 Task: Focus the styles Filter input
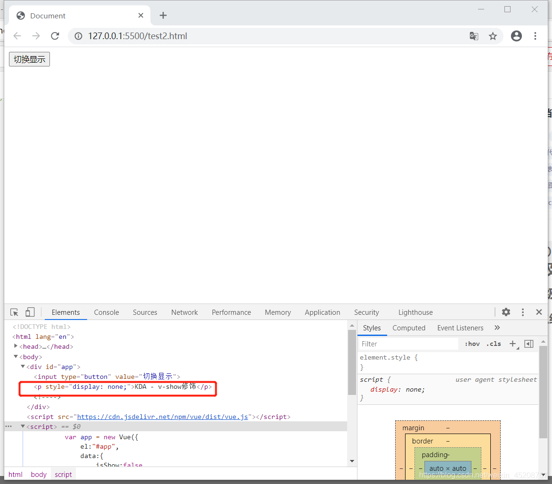coord(408,344)
